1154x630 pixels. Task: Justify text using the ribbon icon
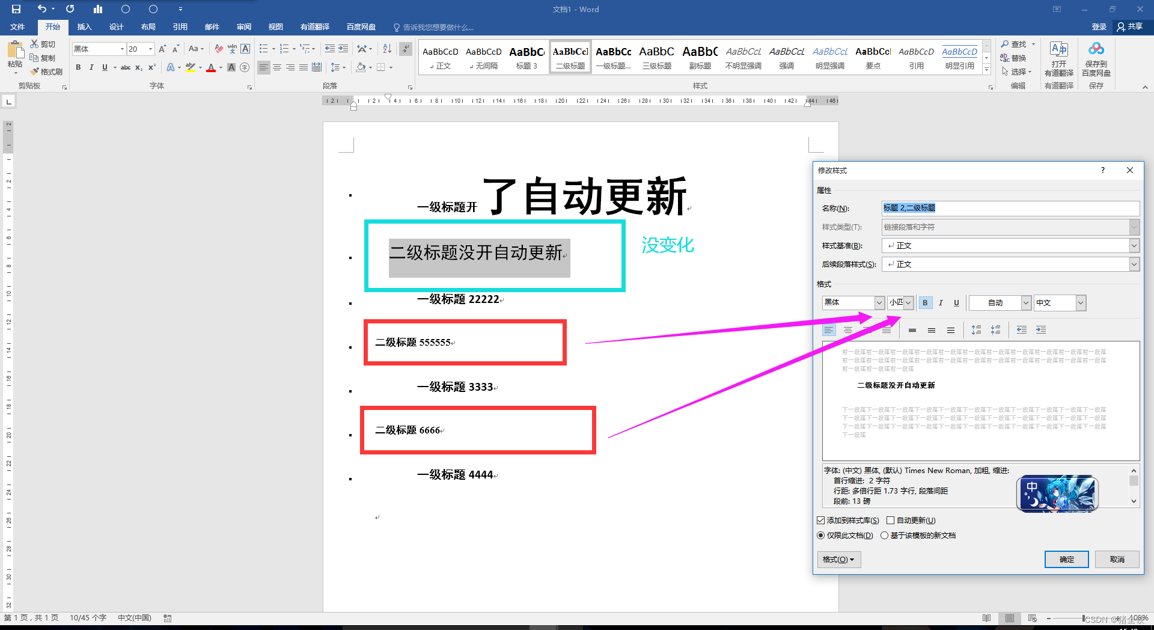(x=304, y=67)
